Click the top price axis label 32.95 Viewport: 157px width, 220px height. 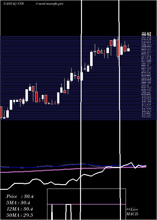click(147, 33)
